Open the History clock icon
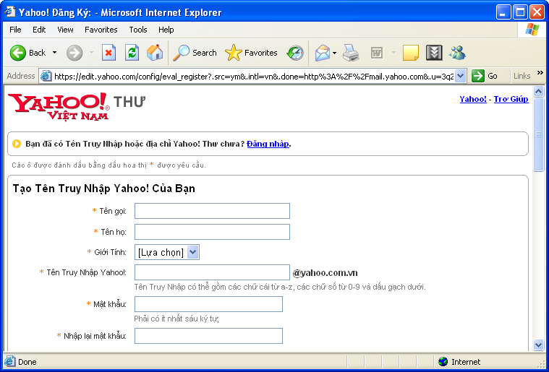549x372 pixels. [295, 53]
